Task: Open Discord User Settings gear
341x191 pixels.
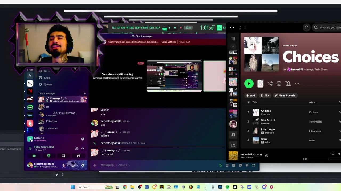Action: (x=83, y=165)
